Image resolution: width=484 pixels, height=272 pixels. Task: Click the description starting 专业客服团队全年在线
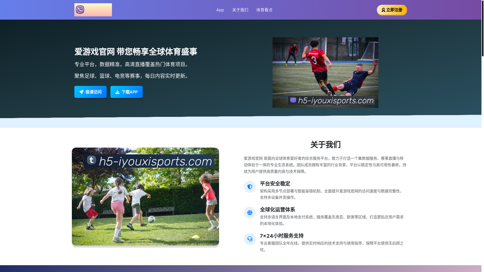pyautogui.click(x=332, y=246)
